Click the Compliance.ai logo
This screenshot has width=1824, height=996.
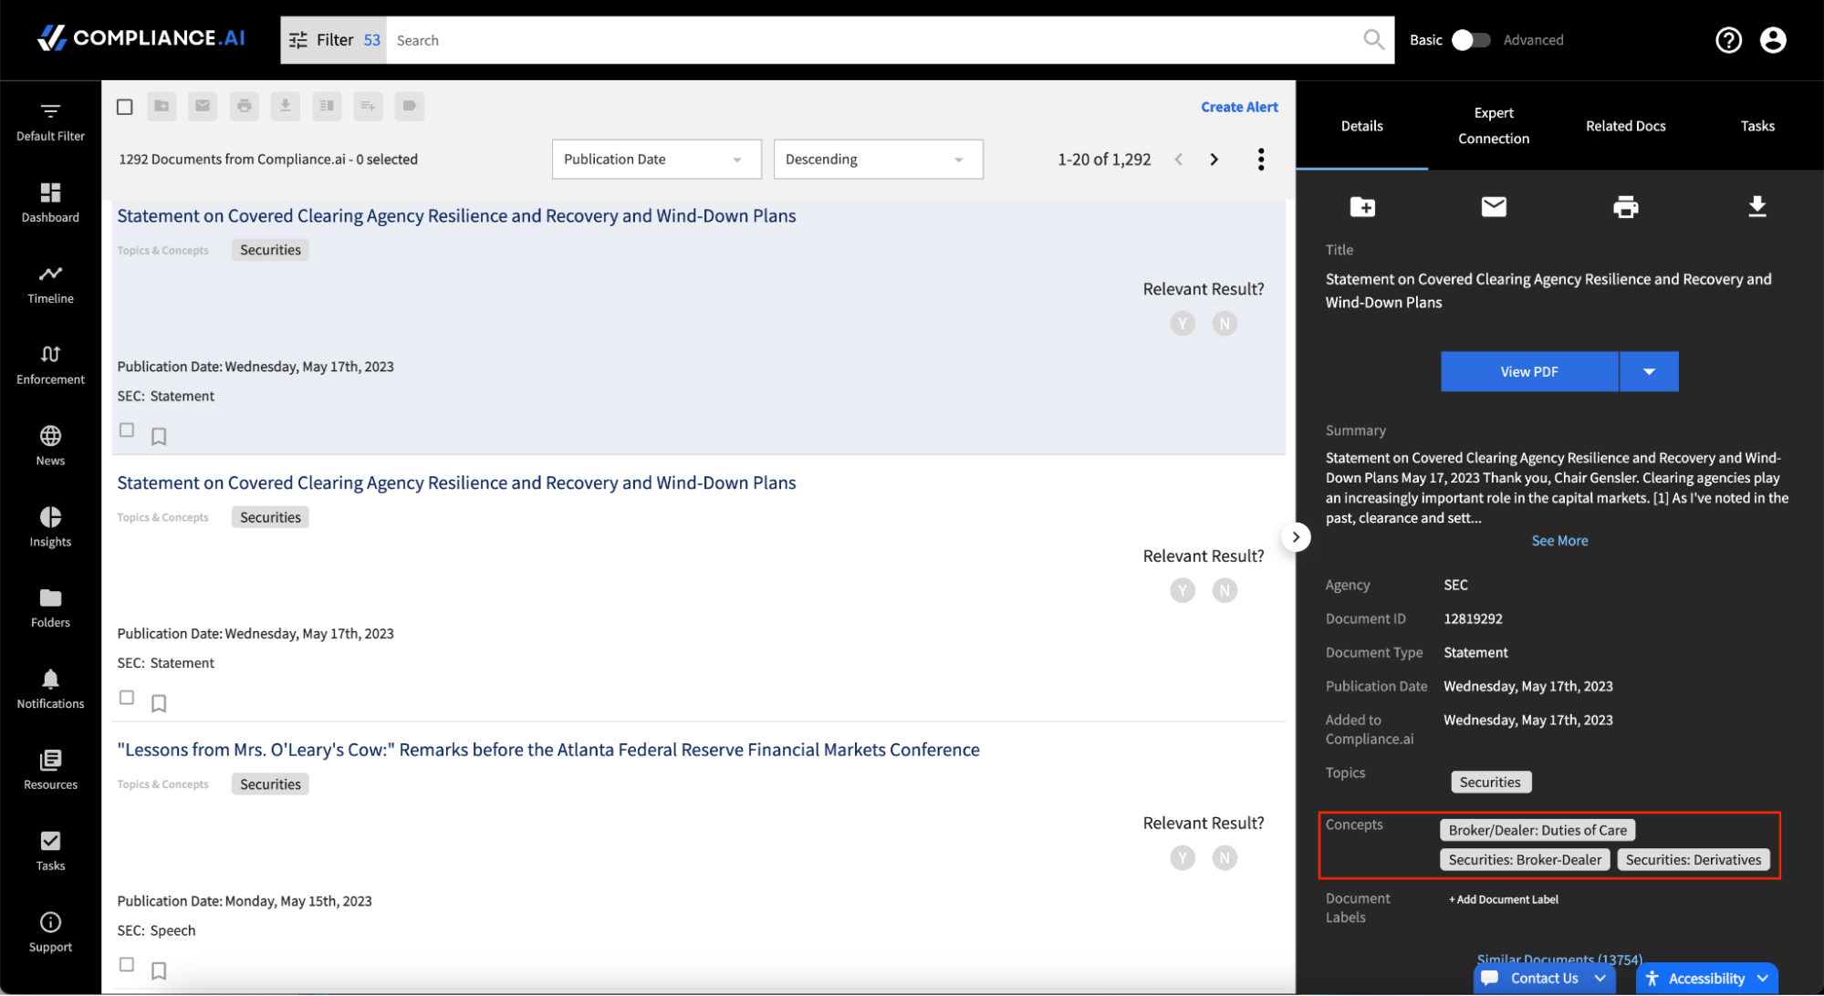coord(141,38)
